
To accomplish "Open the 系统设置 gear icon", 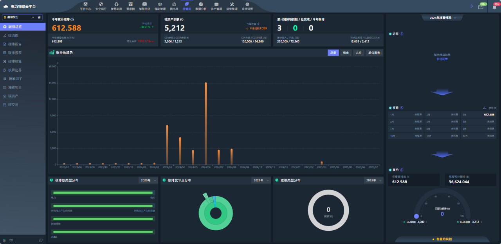I will tap(247, 4).
